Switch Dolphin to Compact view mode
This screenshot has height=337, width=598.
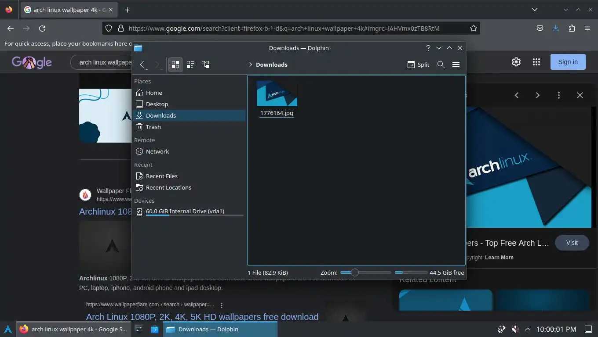[x=190, y=65]
